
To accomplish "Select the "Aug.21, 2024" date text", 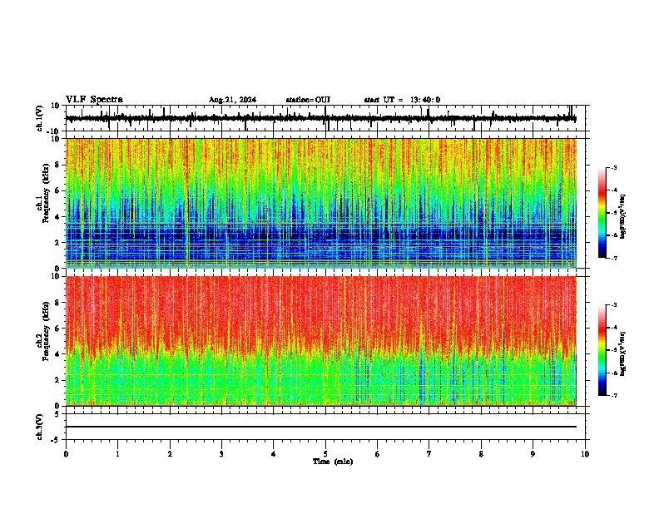I will [x=232, y=100].
